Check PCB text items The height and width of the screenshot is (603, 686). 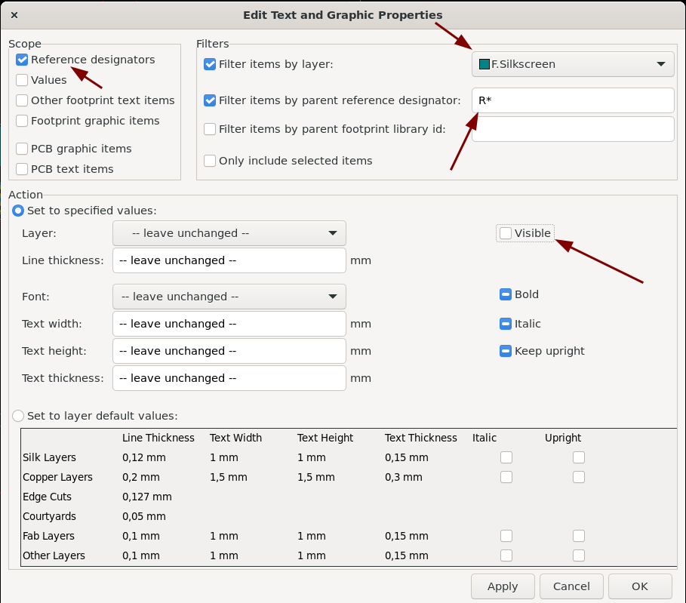(22, 169)
